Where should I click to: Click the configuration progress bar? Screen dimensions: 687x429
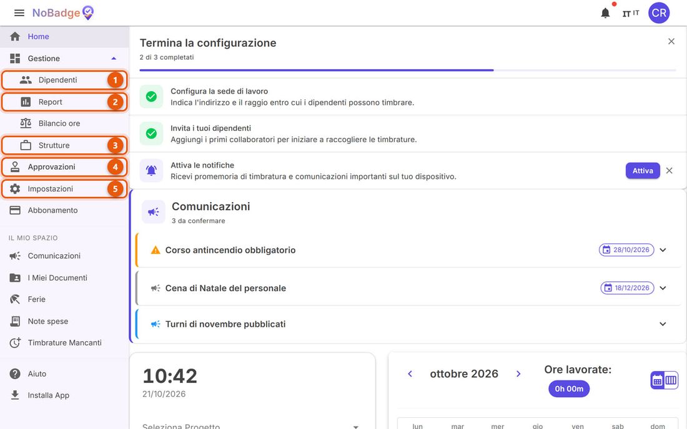407,70
